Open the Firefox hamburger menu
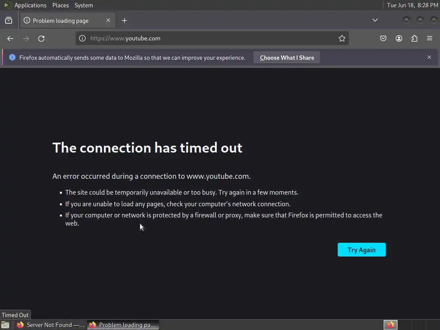Screen dimensions: 440x330 pos(430,38)
